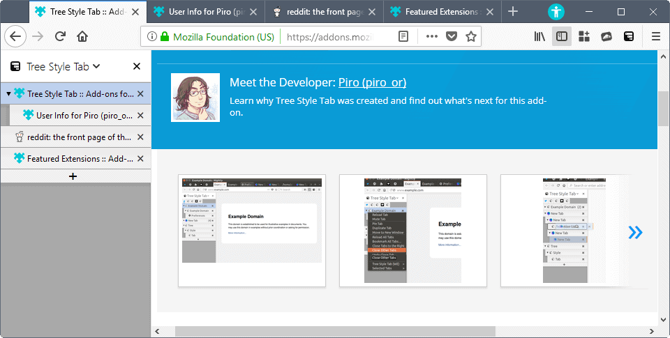Open a new tab from the tab strip

click(x=513, y=12)
